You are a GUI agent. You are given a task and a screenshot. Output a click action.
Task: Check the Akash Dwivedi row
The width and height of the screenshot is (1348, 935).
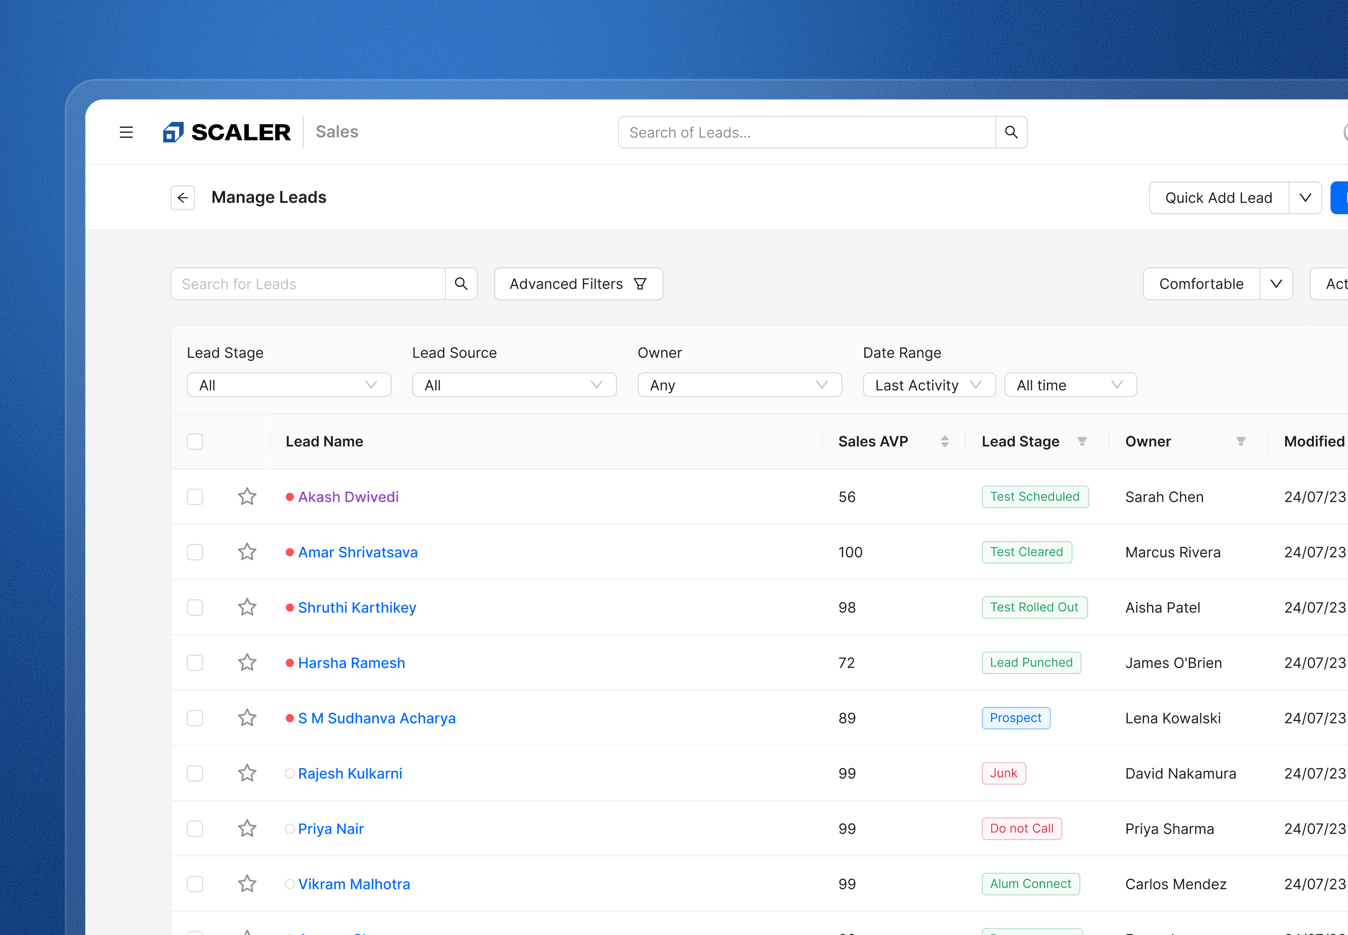[195, 497]
